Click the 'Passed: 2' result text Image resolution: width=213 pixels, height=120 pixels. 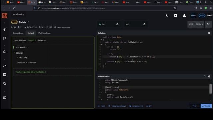[32, 40]
